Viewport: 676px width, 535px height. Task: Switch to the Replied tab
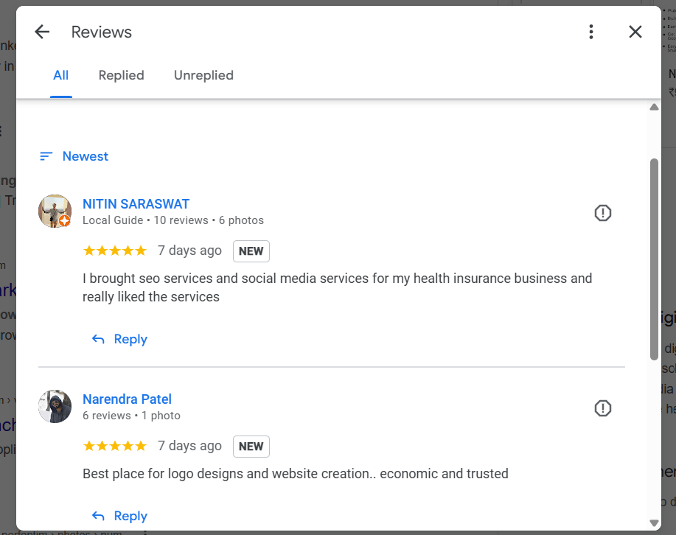pyautogui.click(x=121, y=75)
